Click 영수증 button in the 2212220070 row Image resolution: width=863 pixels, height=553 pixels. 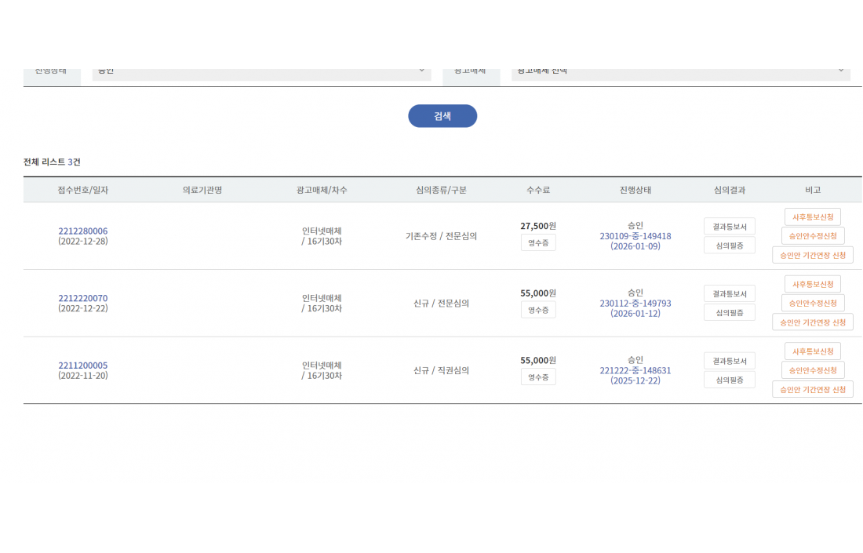click(x=538, y=310)
